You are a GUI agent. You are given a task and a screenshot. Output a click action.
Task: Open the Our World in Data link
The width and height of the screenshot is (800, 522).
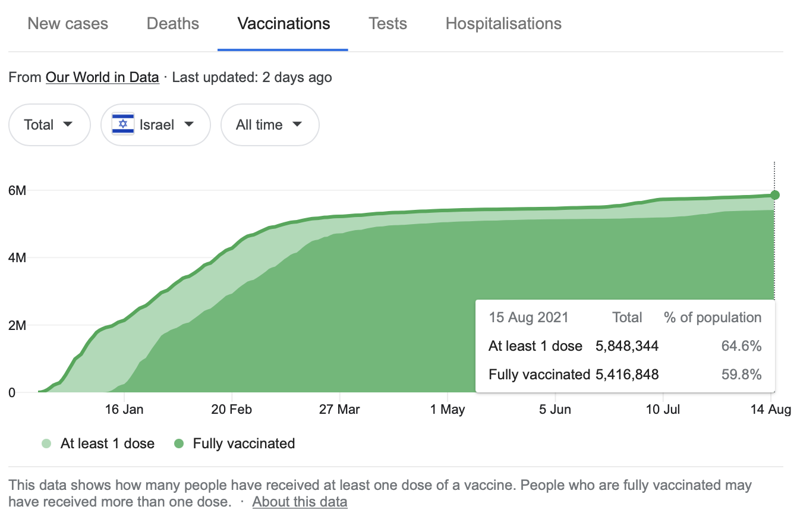102,77
